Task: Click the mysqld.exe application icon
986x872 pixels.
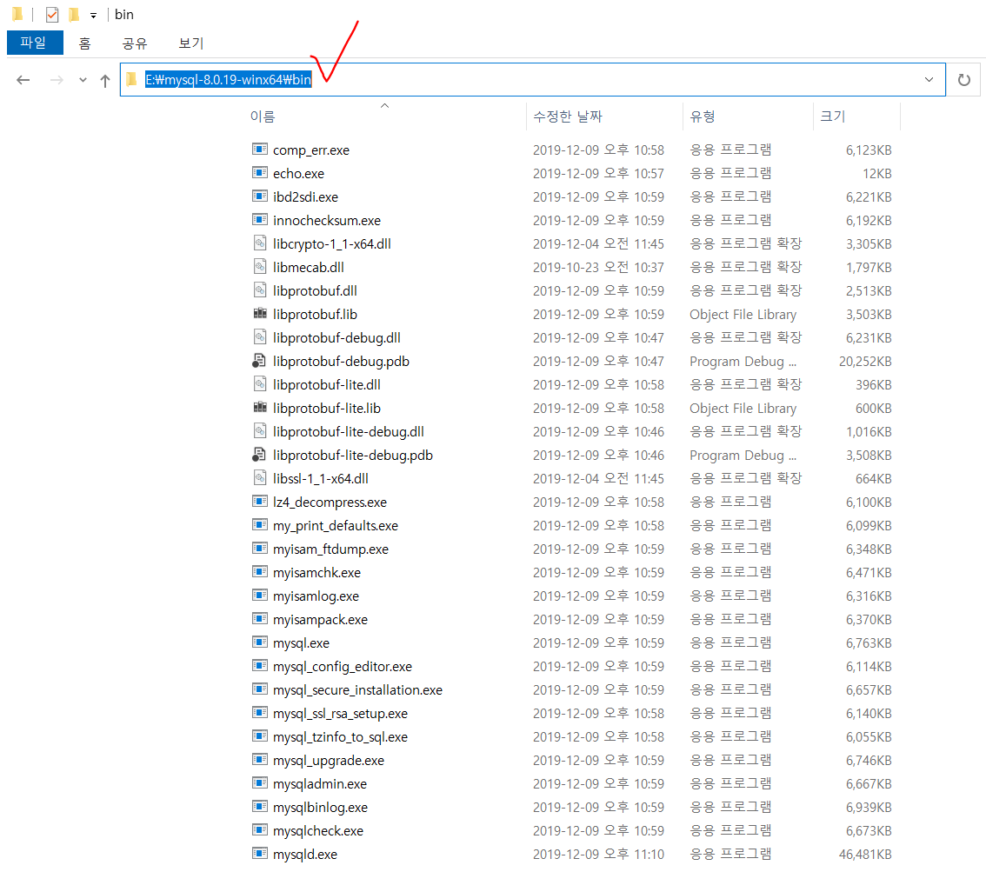Action: (260, 853)
